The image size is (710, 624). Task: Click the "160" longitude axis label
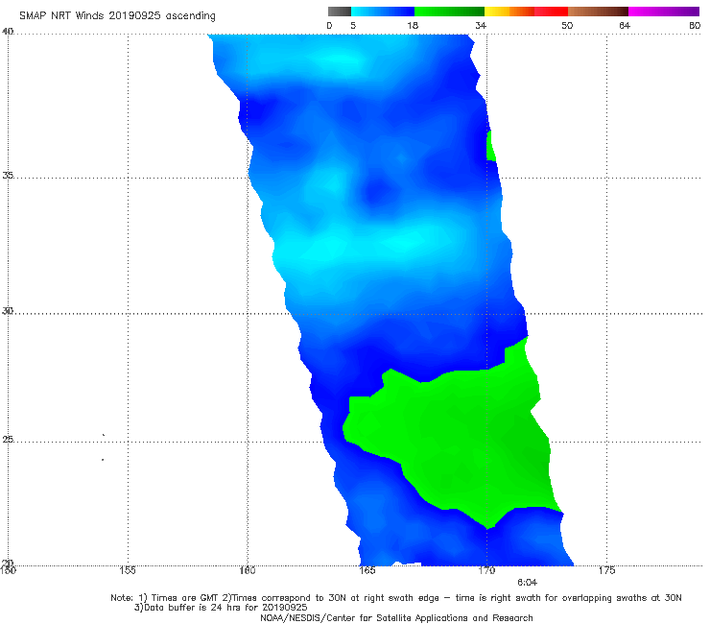click(248, 570)
